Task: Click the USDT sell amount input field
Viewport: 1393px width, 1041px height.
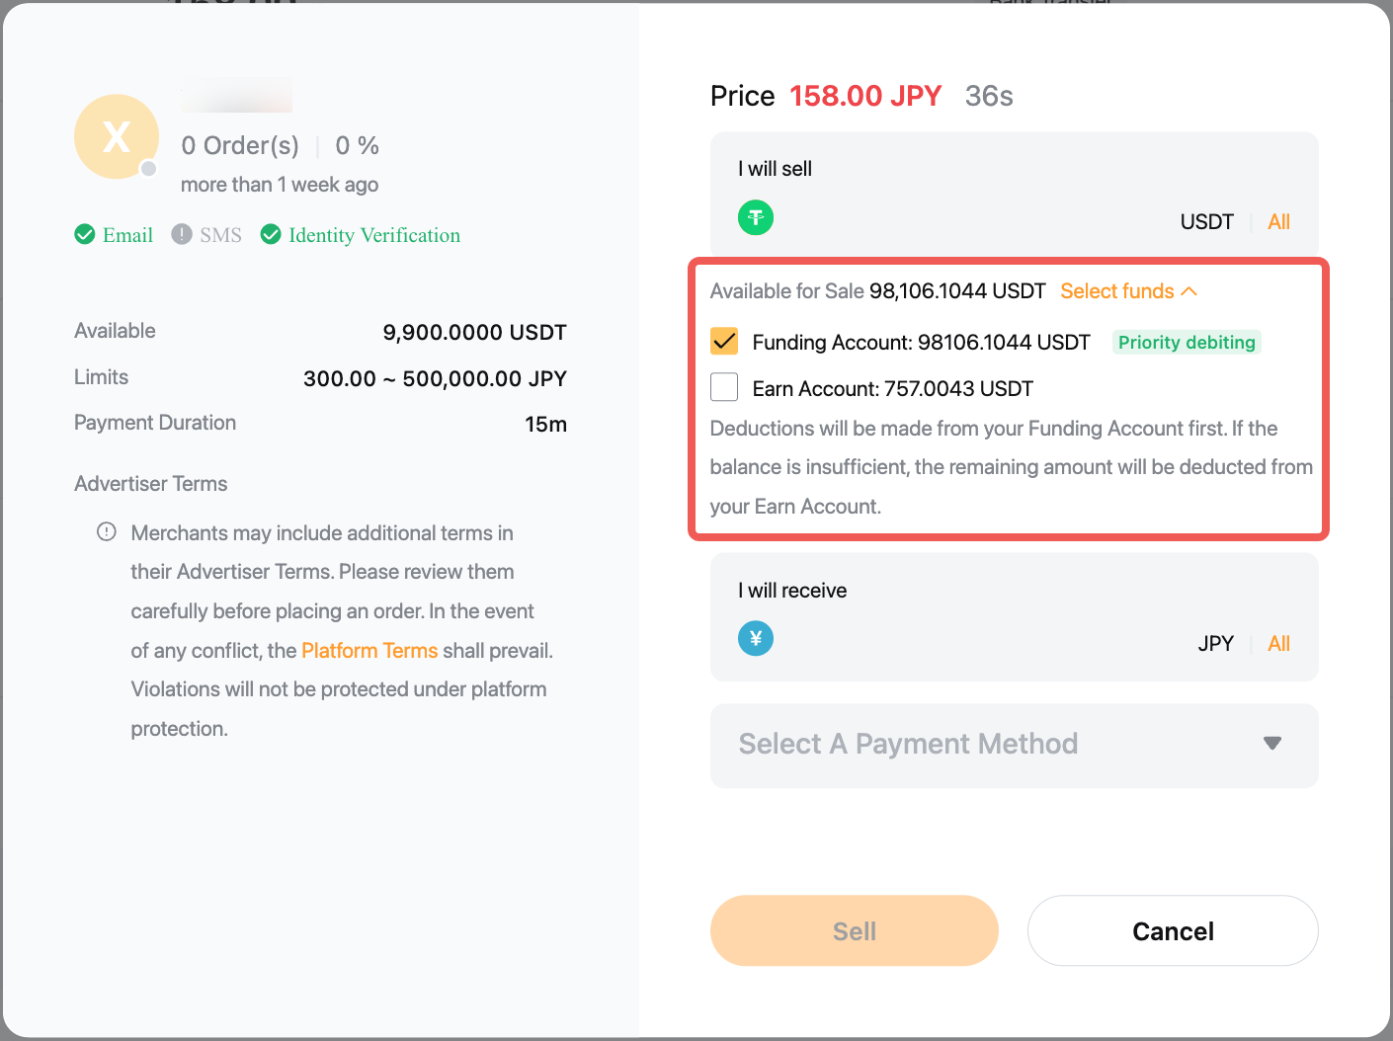Action: coord(968,221)
